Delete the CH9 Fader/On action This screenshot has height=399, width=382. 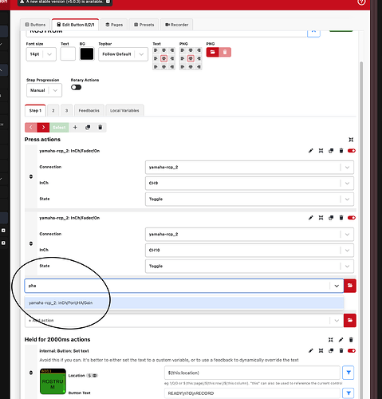point(341,151)
